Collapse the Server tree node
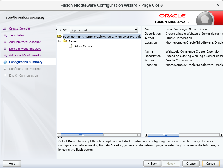Screen dimensions: 223x168 59,41
